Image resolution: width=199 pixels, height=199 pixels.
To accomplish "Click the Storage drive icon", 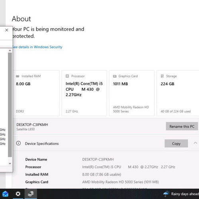I will coord(162,76).
